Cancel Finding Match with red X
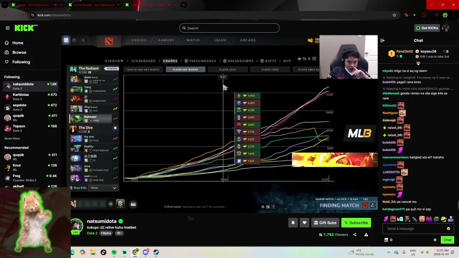The height and width of the screenshot is (258, 459). tap(365, 205)
